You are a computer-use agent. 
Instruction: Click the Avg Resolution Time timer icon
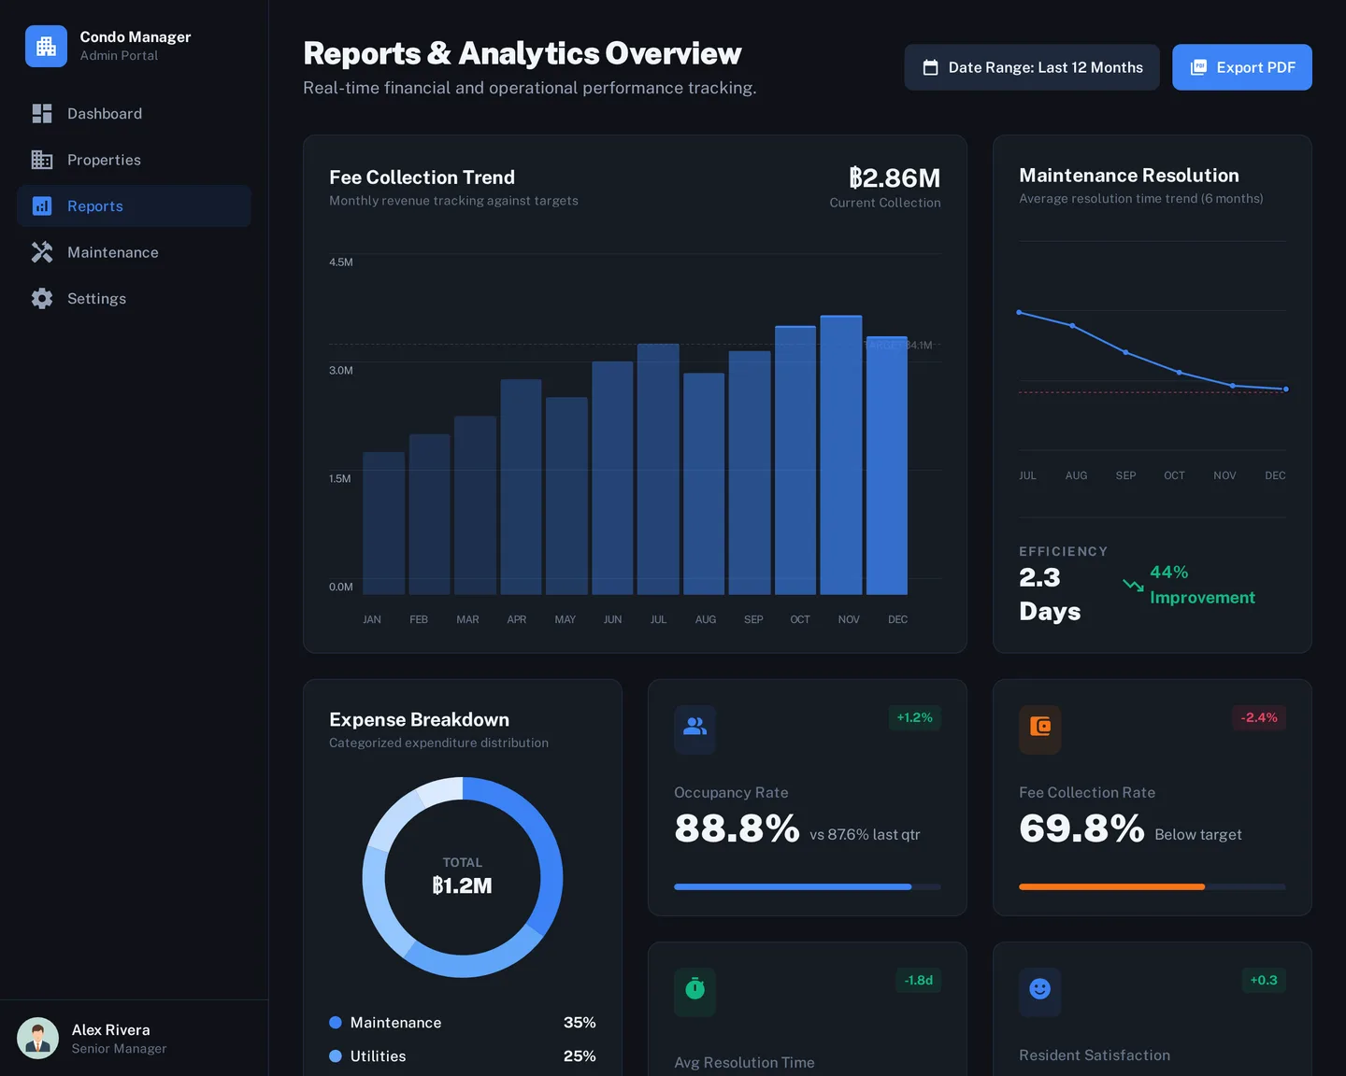694,992
